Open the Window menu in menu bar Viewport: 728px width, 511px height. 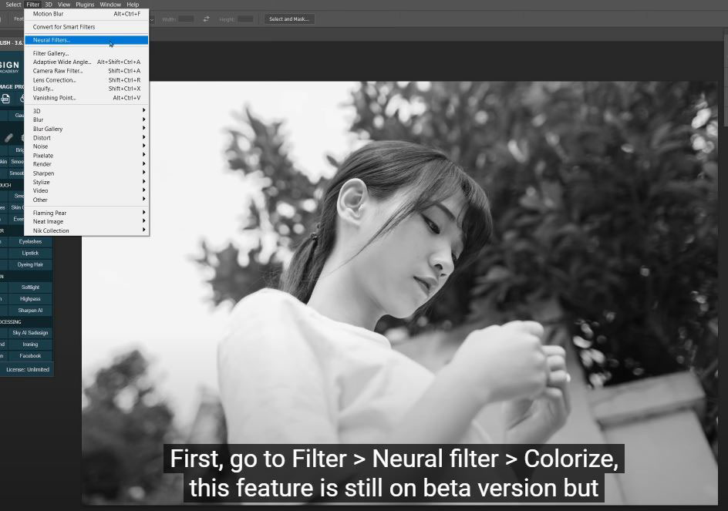coord(110,5)
